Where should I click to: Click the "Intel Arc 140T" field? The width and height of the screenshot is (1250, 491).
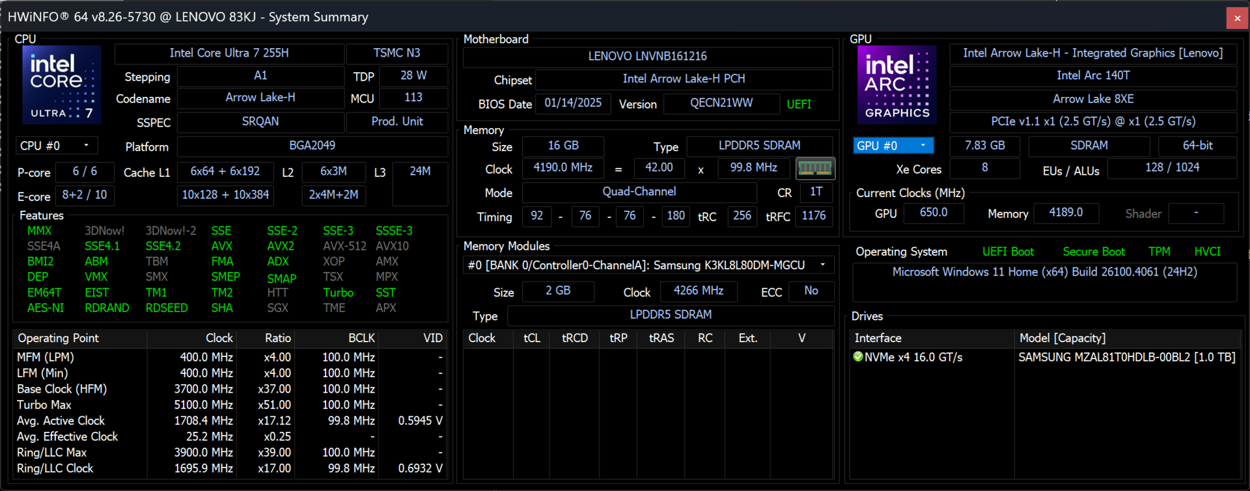point(1093,76)
